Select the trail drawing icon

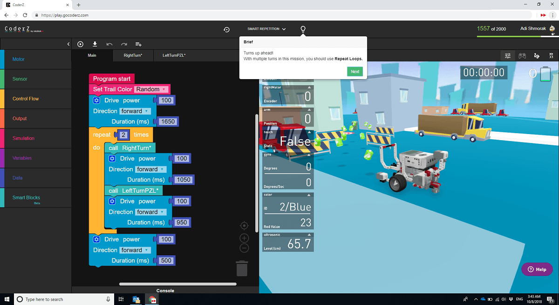point(536,55)
